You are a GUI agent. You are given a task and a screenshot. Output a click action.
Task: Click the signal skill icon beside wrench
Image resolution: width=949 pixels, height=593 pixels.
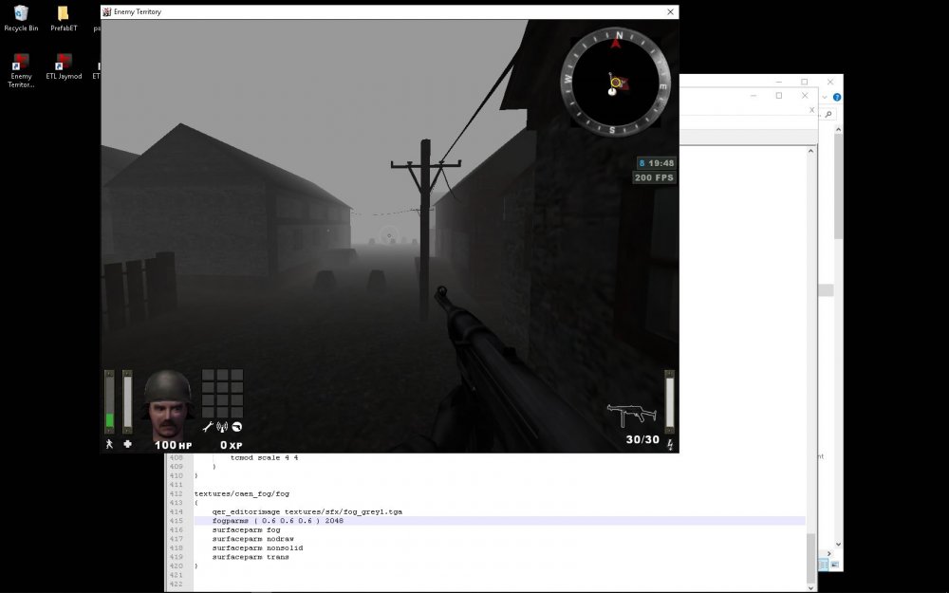click(x=222, y=427)
